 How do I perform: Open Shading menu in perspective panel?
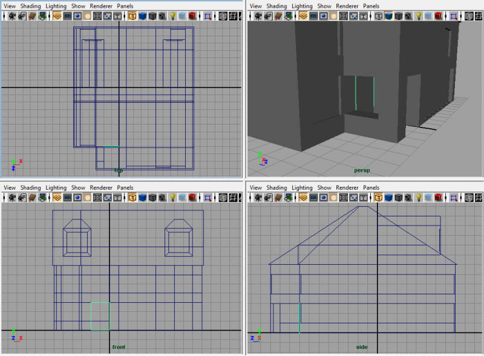pos(276,6)
